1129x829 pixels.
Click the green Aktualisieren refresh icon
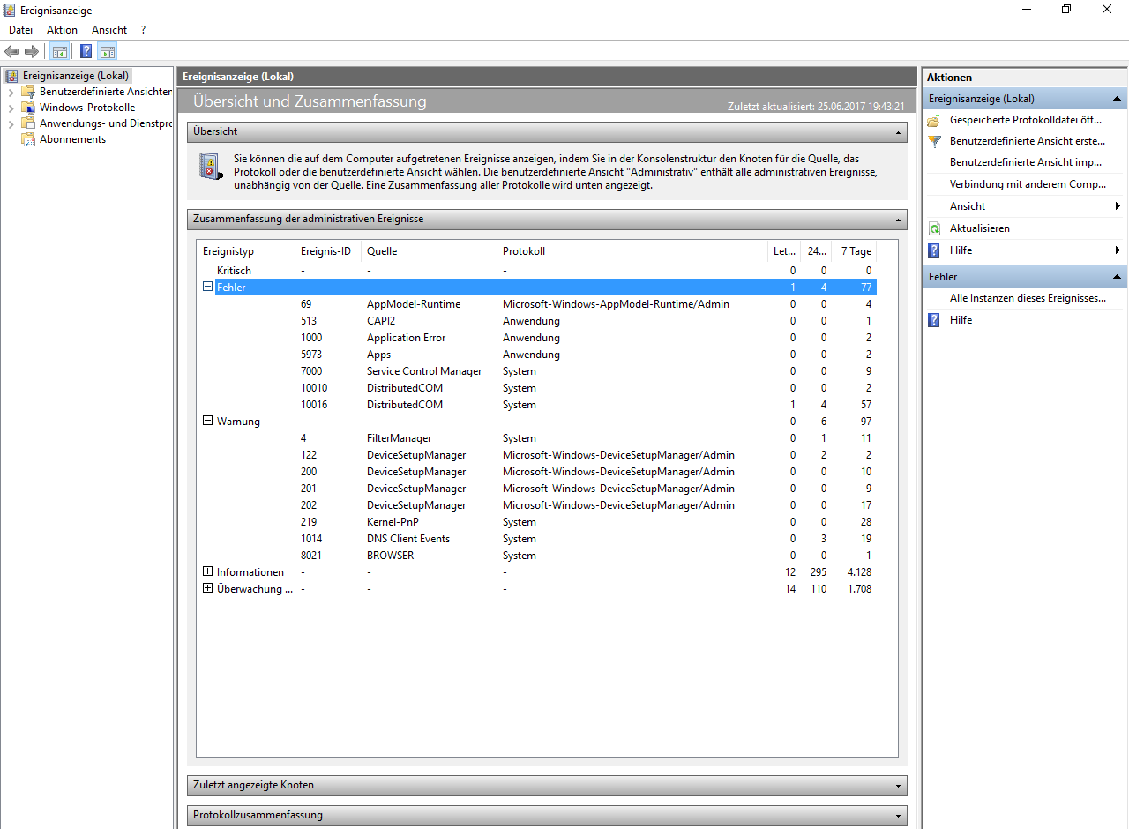click(935, 228)
